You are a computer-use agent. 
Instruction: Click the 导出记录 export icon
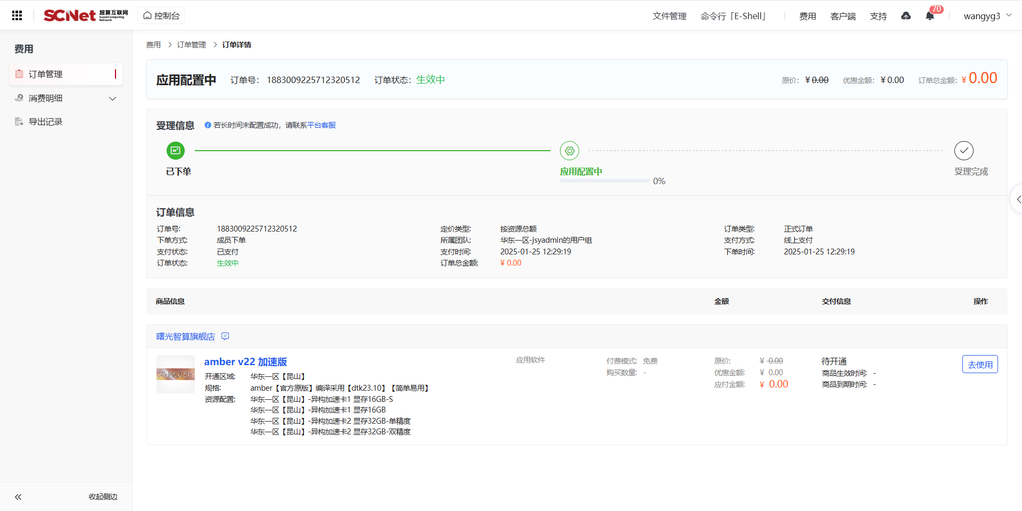pos(19,122)
